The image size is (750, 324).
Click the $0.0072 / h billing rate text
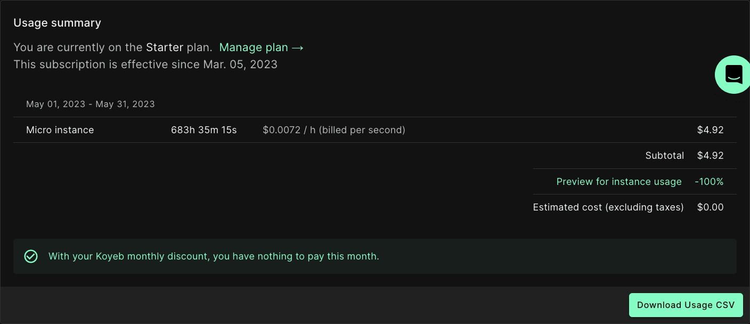(334, 130)
